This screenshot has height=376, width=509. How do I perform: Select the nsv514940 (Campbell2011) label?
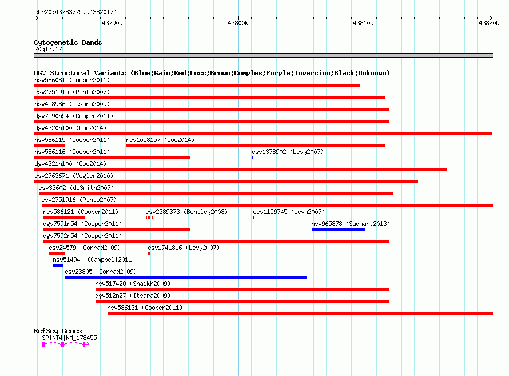(94, 260)
